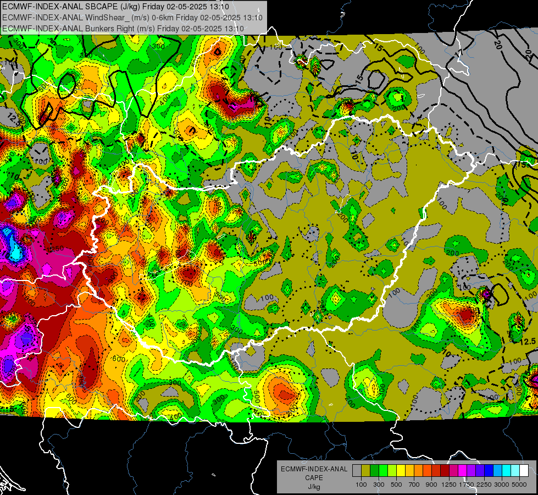This screenshot has width=538, height=495.
Task: Click the orange legend swatch after 700
Action: tap(418, 471)
